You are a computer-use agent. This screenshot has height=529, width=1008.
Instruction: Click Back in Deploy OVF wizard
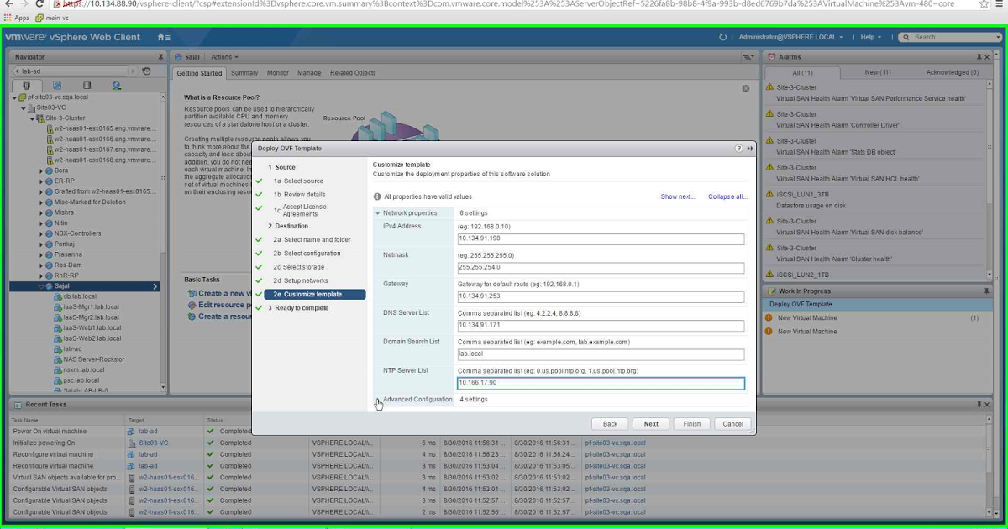tap(610, 424)
